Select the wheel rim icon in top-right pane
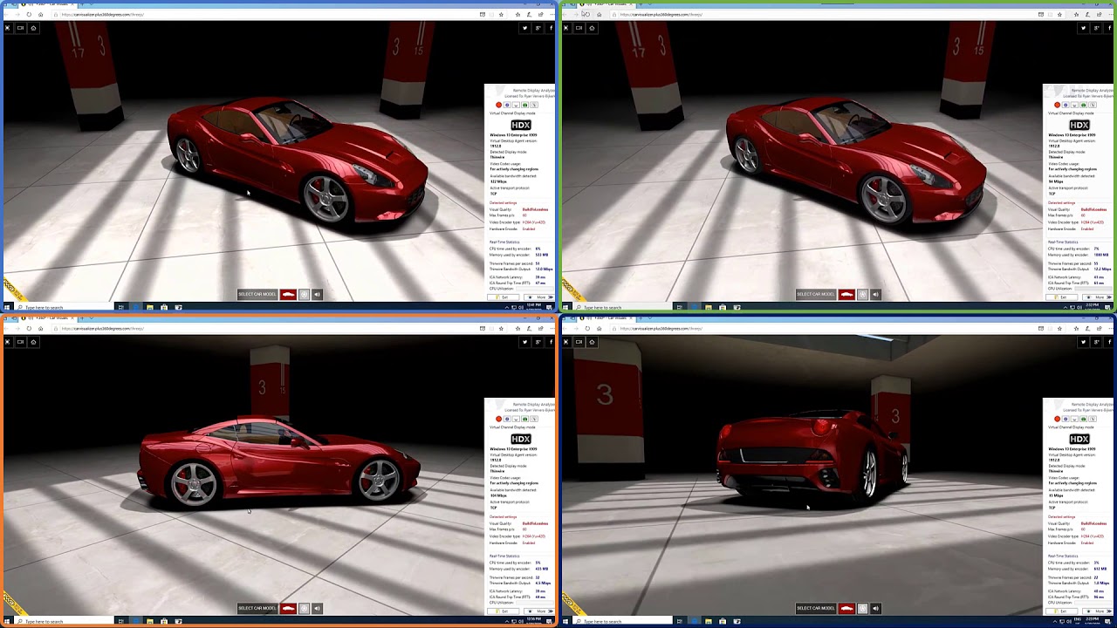Screen dimensions: 1117x628 (862, 294)
